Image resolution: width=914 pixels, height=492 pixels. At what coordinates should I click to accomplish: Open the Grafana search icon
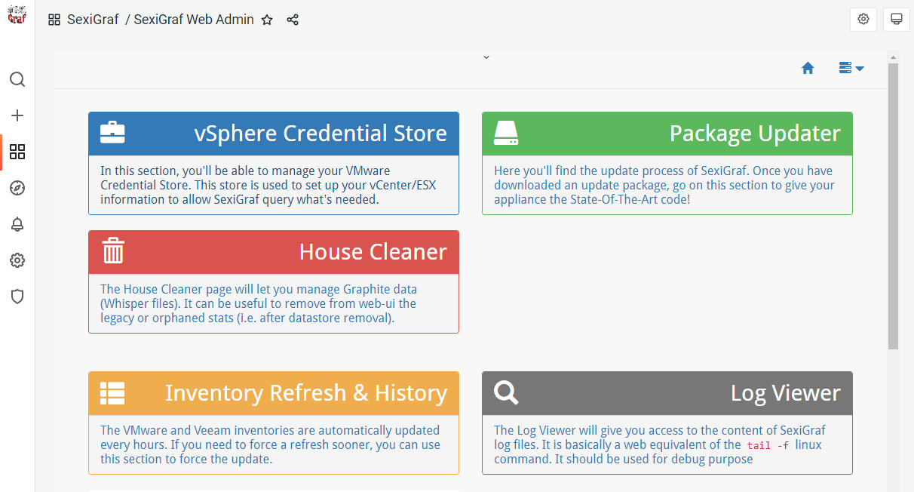pos(17,79)
